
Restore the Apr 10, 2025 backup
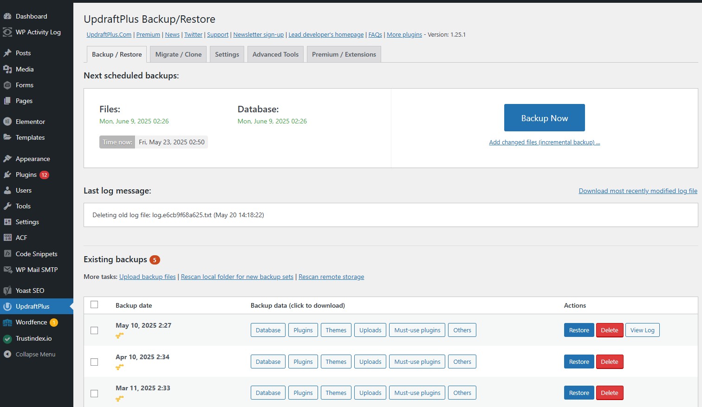click(579, 362)
